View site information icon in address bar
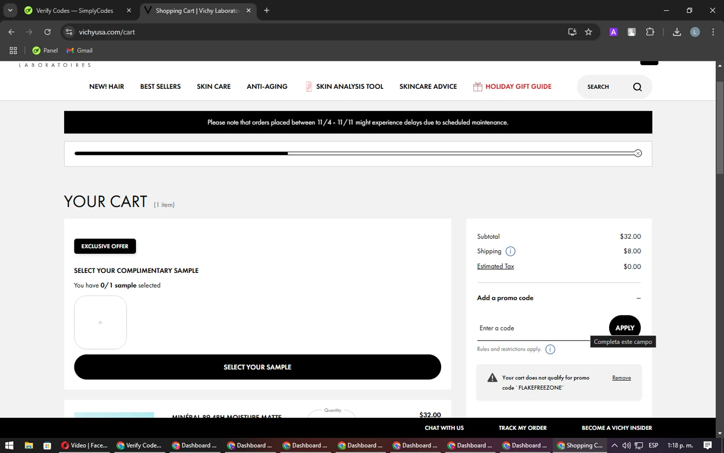The image size is (724, 453). point(69,32)
